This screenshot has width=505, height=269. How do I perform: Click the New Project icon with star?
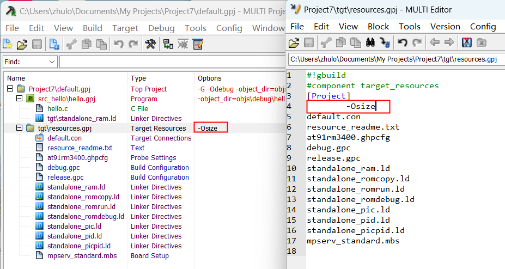(8, 44)
